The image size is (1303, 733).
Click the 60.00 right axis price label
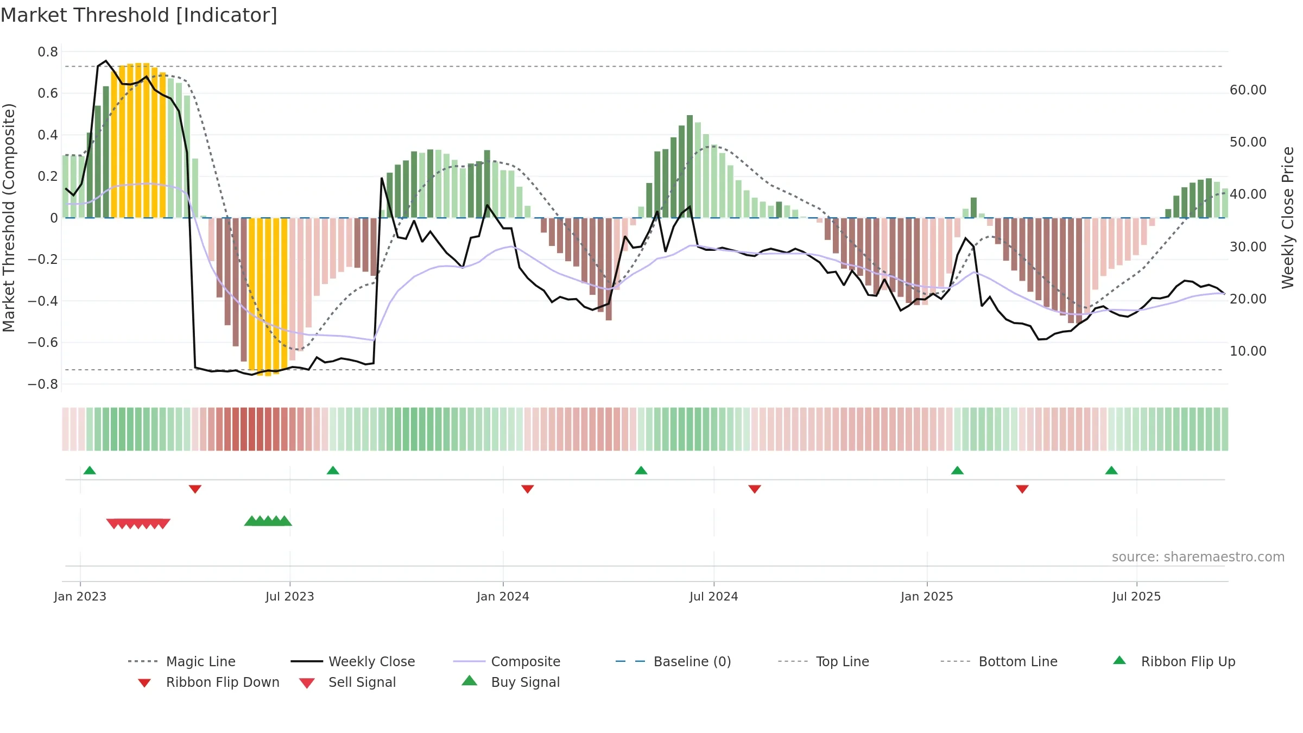pos(1248,90)
